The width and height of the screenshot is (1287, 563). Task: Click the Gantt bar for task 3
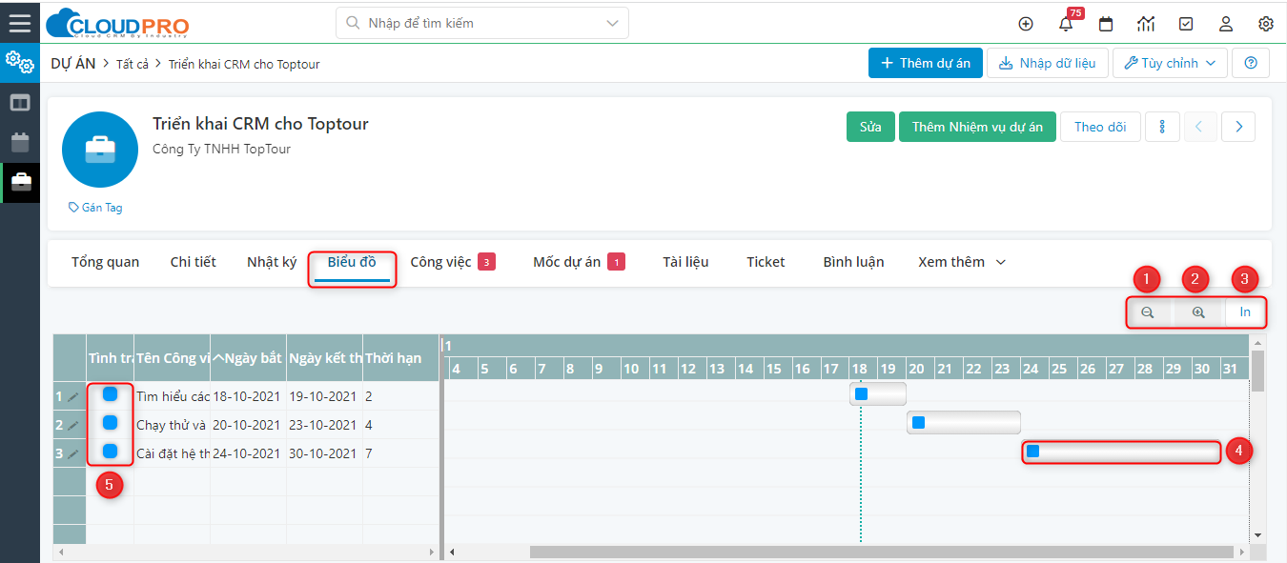1121,452
